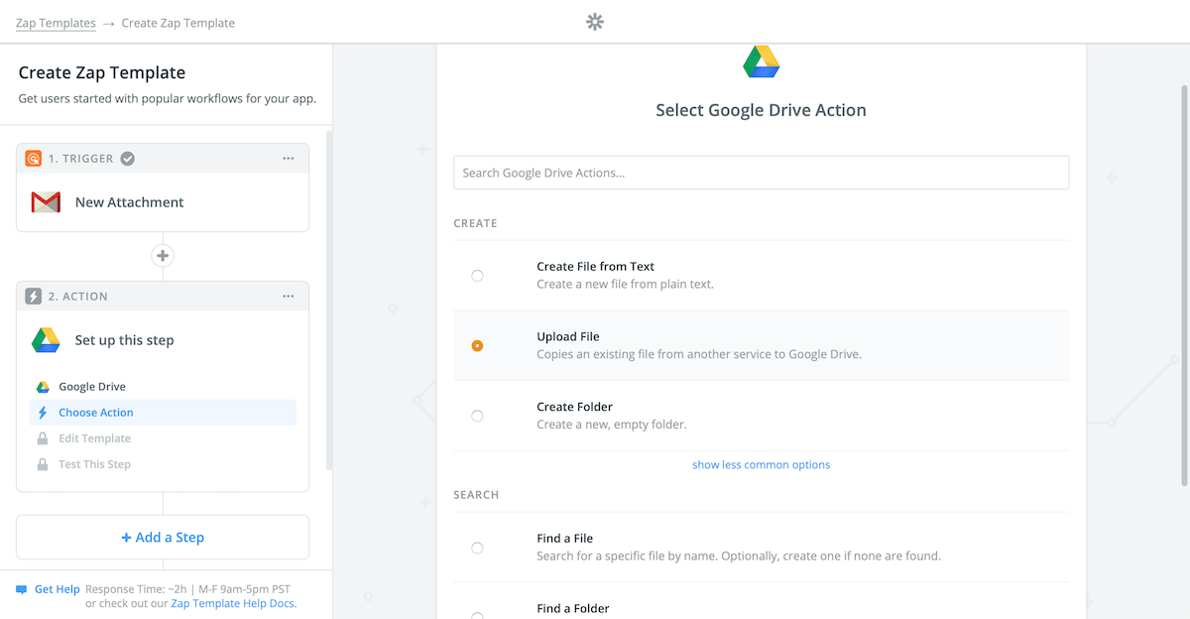The image size is (1190, 619).
Task: Click the orange trigger step icon
Action: coord(34,159)
